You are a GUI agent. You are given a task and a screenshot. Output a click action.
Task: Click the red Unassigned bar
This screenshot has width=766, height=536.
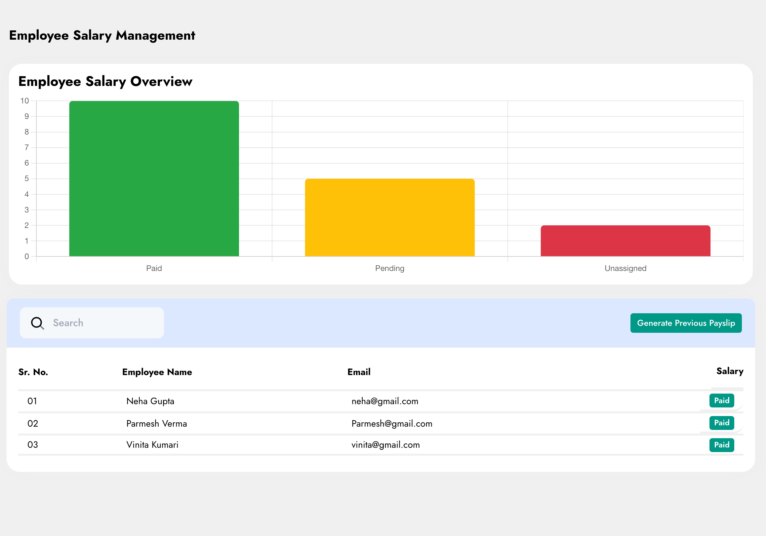coord(625,241)
